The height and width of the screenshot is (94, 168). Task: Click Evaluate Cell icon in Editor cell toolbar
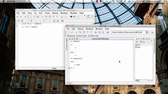tap(18, 21)
